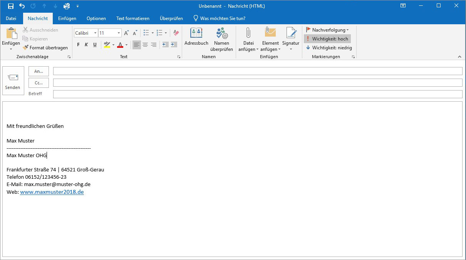The image size is (466, 260).
Task: Click Namen überprüfen
Action: 221,39
